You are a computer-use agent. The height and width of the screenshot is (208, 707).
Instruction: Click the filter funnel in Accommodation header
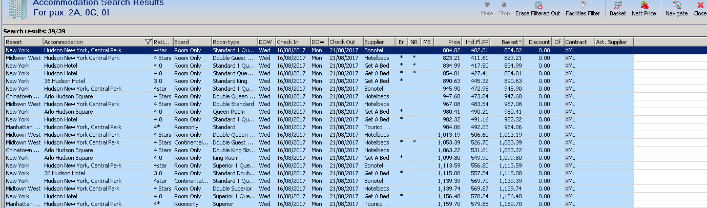tap(148, 42)
